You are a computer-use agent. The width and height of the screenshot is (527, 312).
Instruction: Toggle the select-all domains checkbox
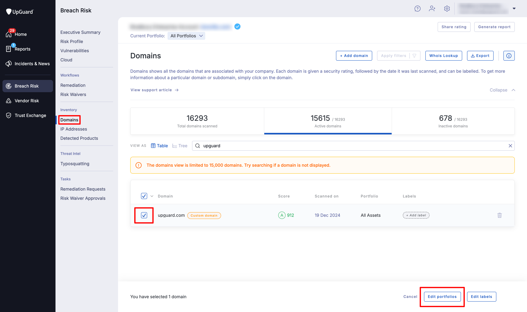[x=144, y=196]
